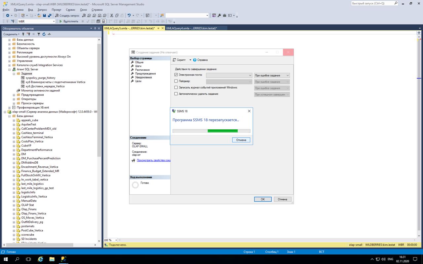Image resolution: width=423 pixels, height=264 pixels.
Task: Click the Internet Explorer taskbar icon
Action: pyautogui.click(x=40, y=259)
